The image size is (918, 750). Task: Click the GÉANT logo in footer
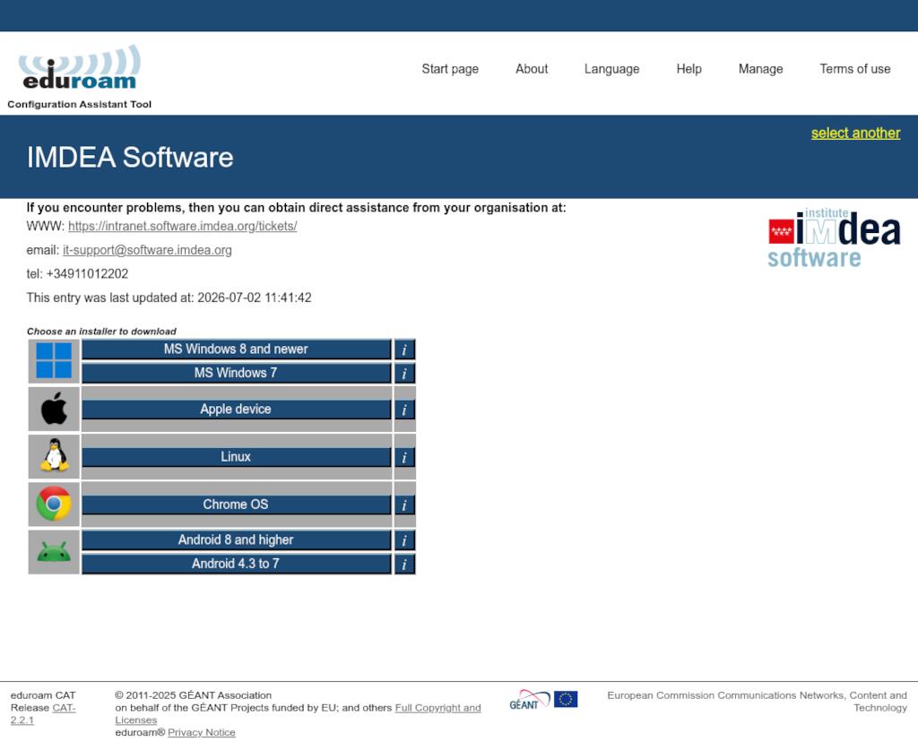point(530,700)
